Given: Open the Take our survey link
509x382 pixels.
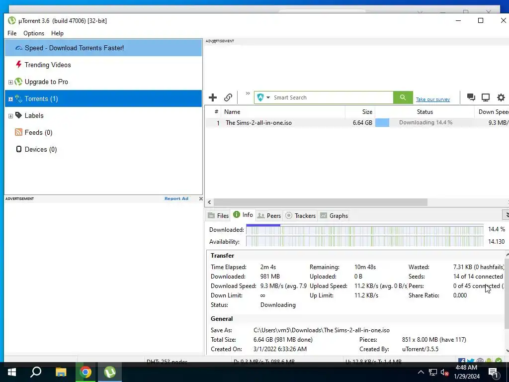Looking at the screenshot, I should pos(433,99).
